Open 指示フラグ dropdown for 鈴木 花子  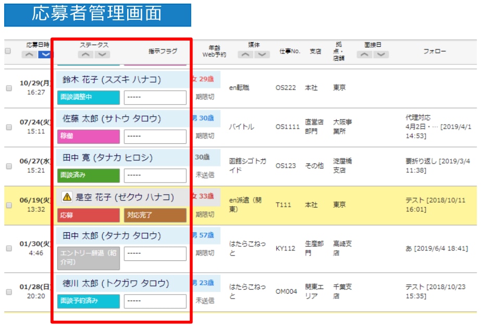click(x=155, y=97)
